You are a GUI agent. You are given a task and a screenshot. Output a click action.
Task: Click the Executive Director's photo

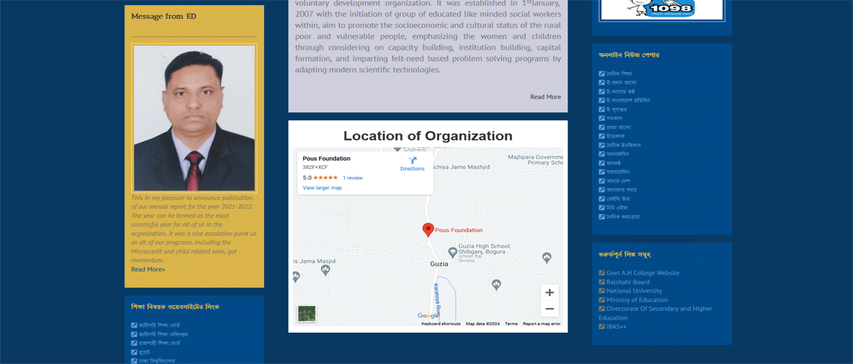pos(194,119)
